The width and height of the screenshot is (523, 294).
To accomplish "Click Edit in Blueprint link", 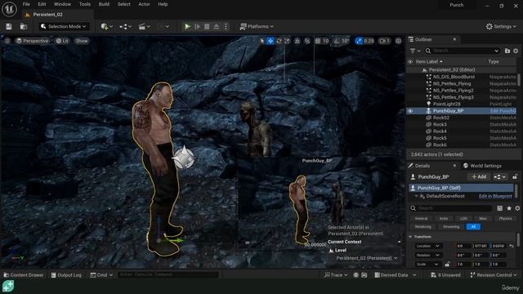I will (495, 196).
